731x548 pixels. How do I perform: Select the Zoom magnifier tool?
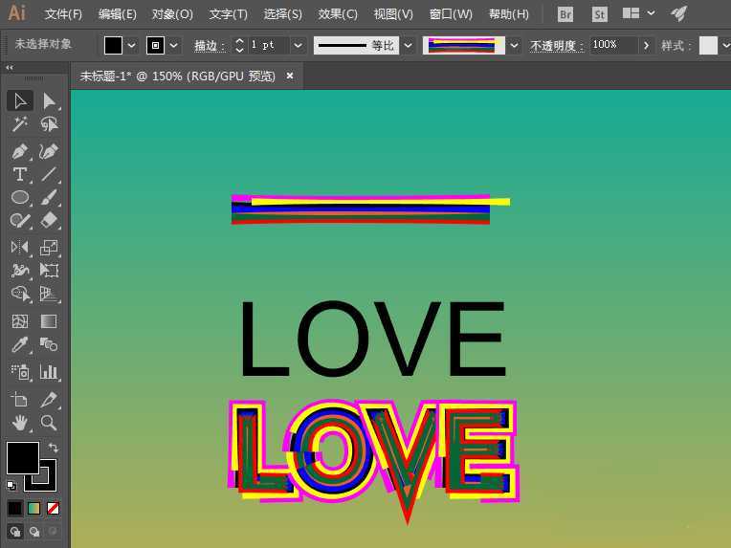tap(49, 422)
